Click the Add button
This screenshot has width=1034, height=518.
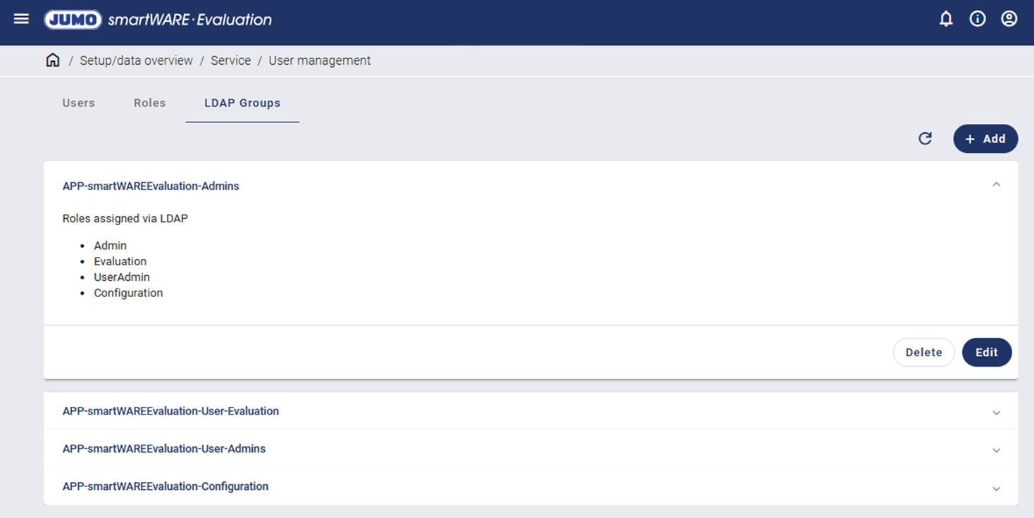coord(985,139)
